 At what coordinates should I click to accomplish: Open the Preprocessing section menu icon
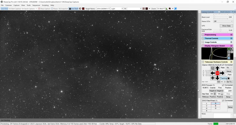(x=231, y=35)
